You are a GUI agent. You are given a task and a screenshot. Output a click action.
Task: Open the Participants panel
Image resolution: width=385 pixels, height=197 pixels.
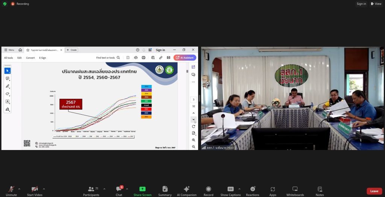91,191
